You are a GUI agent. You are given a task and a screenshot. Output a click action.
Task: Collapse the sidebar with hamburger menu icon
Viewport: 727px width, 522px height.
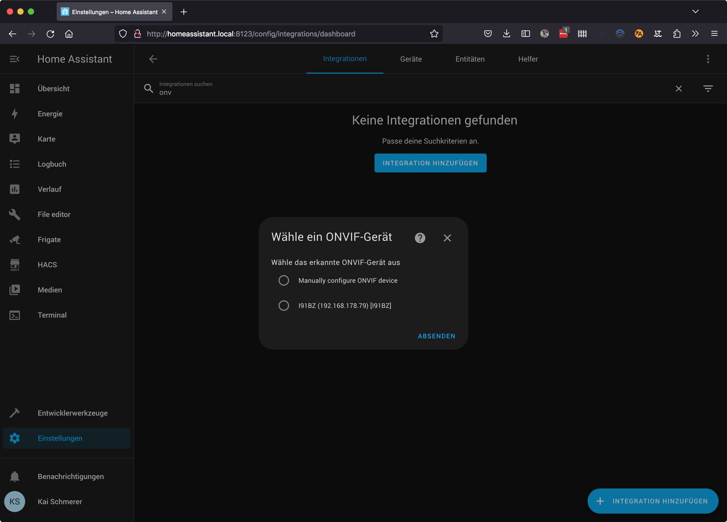pyautogui.click(x=15, y=59)
